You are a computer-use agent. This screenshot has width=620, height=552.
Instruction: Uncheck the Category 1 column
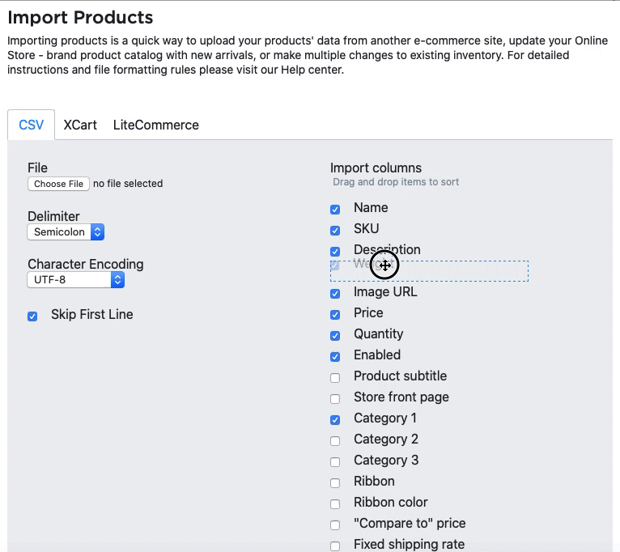click(x=335, y=420)
